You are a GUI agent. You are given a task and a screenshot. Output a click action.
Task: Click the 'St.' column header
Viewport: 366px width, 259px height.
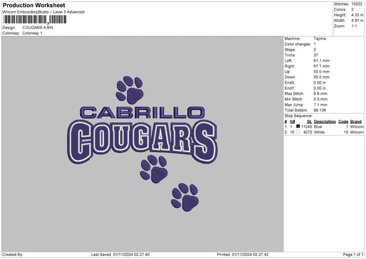(309, 122)
